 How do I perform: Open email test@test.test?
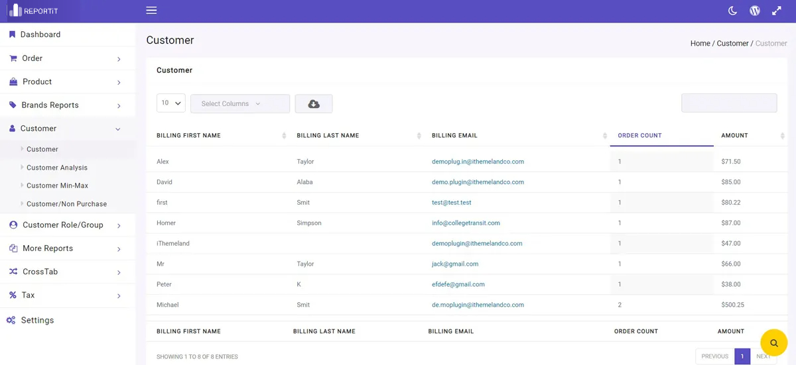[x=451, y=203]
